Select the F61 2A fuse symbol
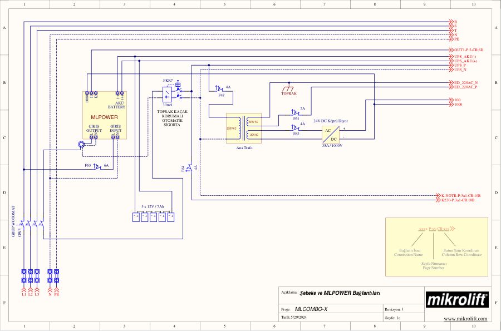 click(295, 113)
